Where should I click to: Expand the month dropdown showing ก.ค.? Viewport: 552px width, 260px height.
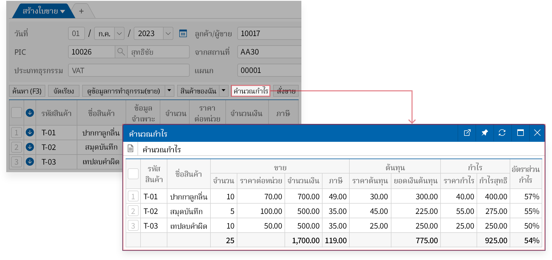(x=119, y=34)
